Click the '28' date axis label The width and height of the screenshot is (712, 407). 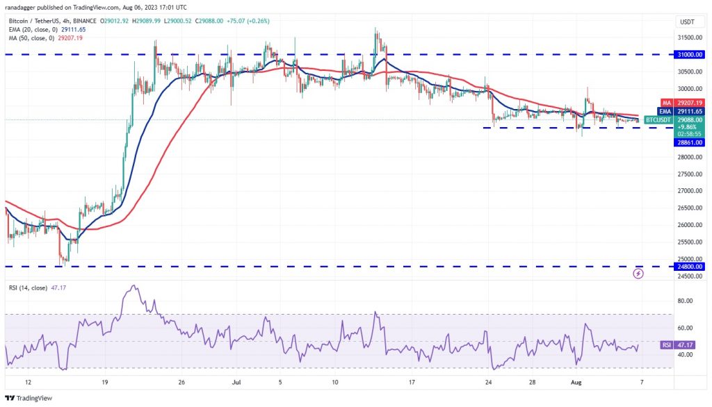pos(532,383)
